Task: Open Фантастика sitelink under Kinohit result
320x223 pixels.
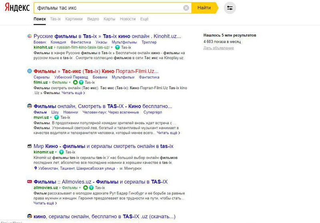Action: click(x=81, y=42)
